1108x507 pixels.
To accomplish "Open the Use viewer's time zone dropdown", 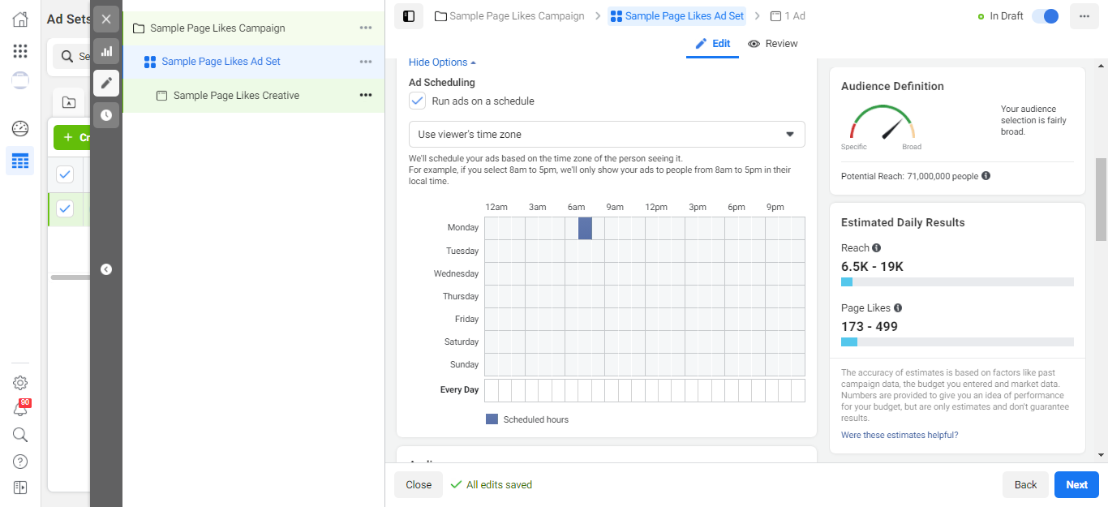I will click(607, 135).
